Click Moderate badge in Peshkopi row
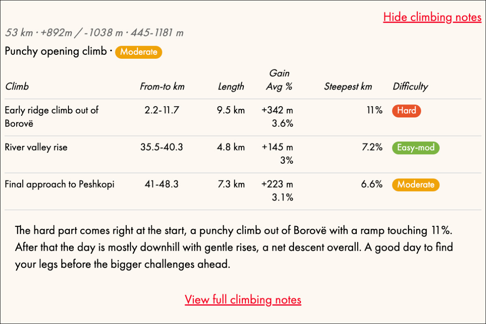This screenshot has width=486, height=324. pos(416,185)
